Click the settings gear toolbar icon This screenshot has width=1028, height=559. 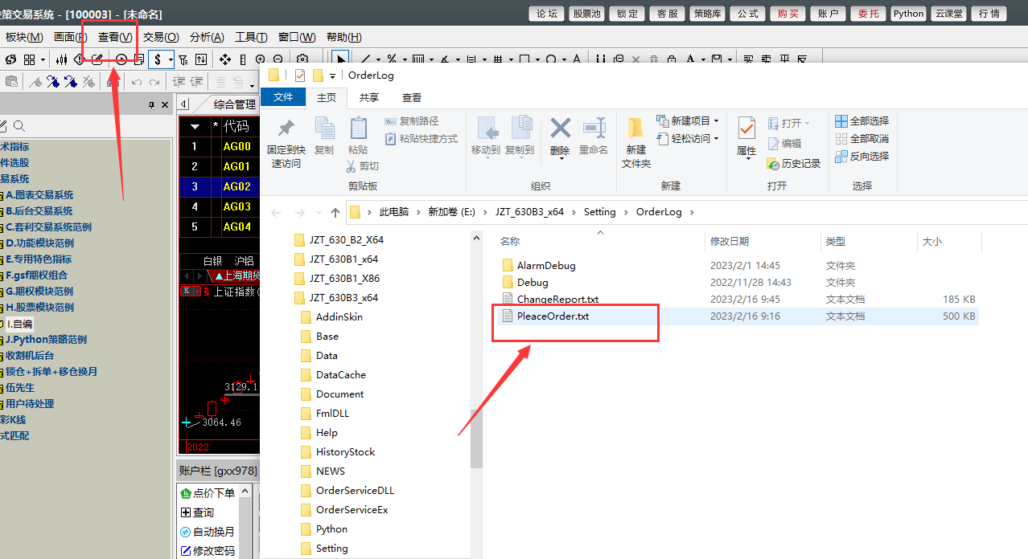point(302,59)
